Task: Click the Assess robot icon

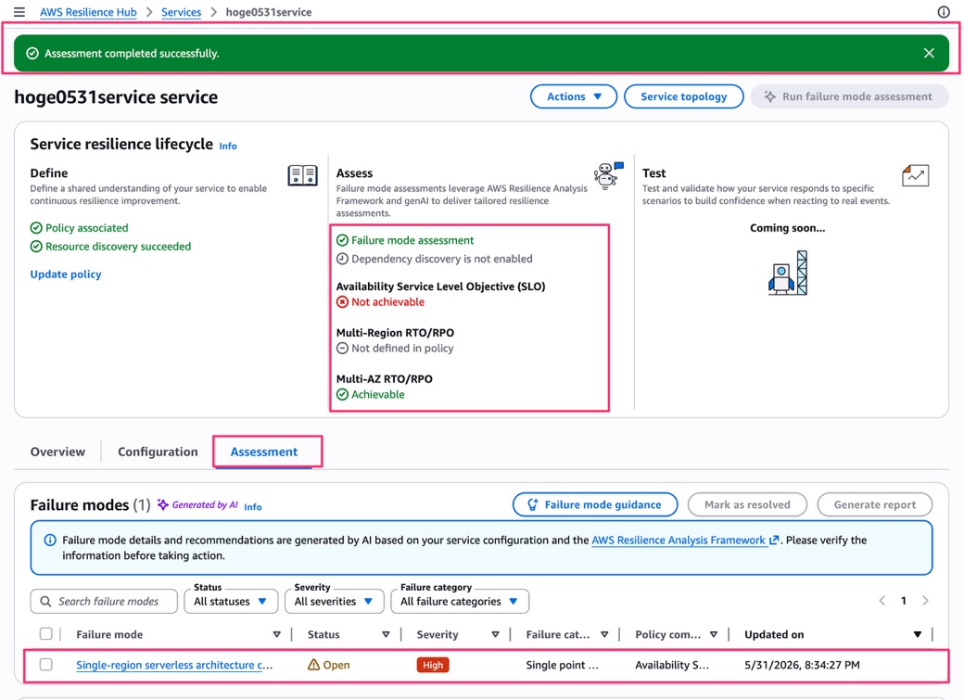Action: coord(608,175)
